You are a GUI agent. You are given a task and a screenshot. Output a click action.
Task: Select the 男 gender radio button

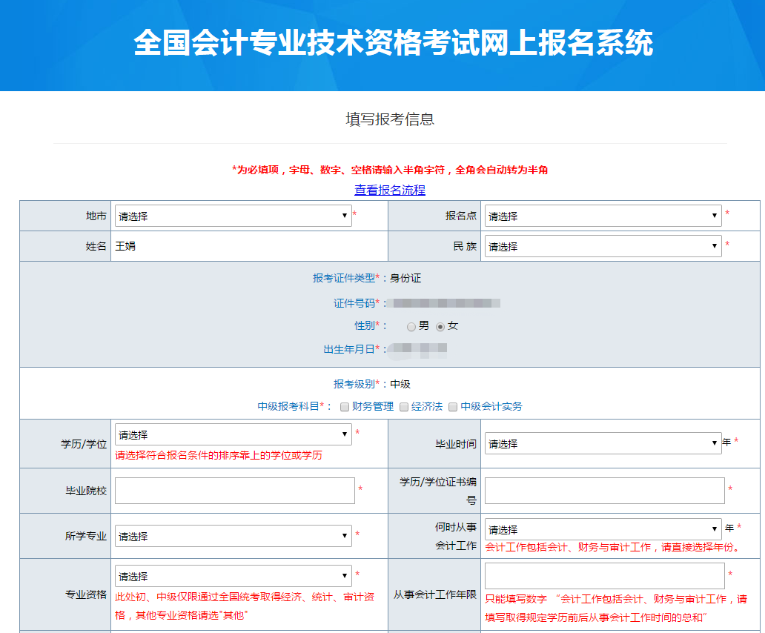(411, 327)
